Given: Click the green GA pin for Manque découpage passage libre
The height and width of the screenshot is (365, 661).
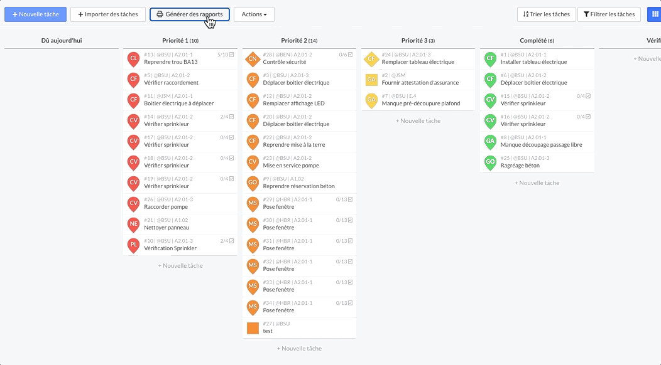Looking at the screenshot, I should [490, 142].
